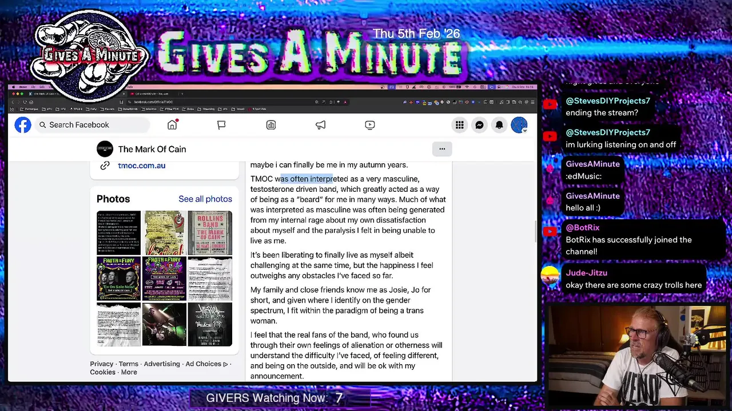Click the highlighted text 'was often interpreted'
The width and height of the screenshot is (732, 411).
point(307,179)
